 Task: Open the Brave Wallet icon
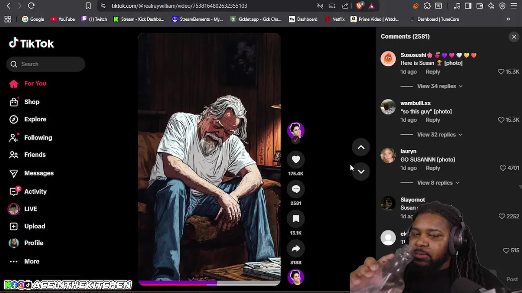[480, 6]
